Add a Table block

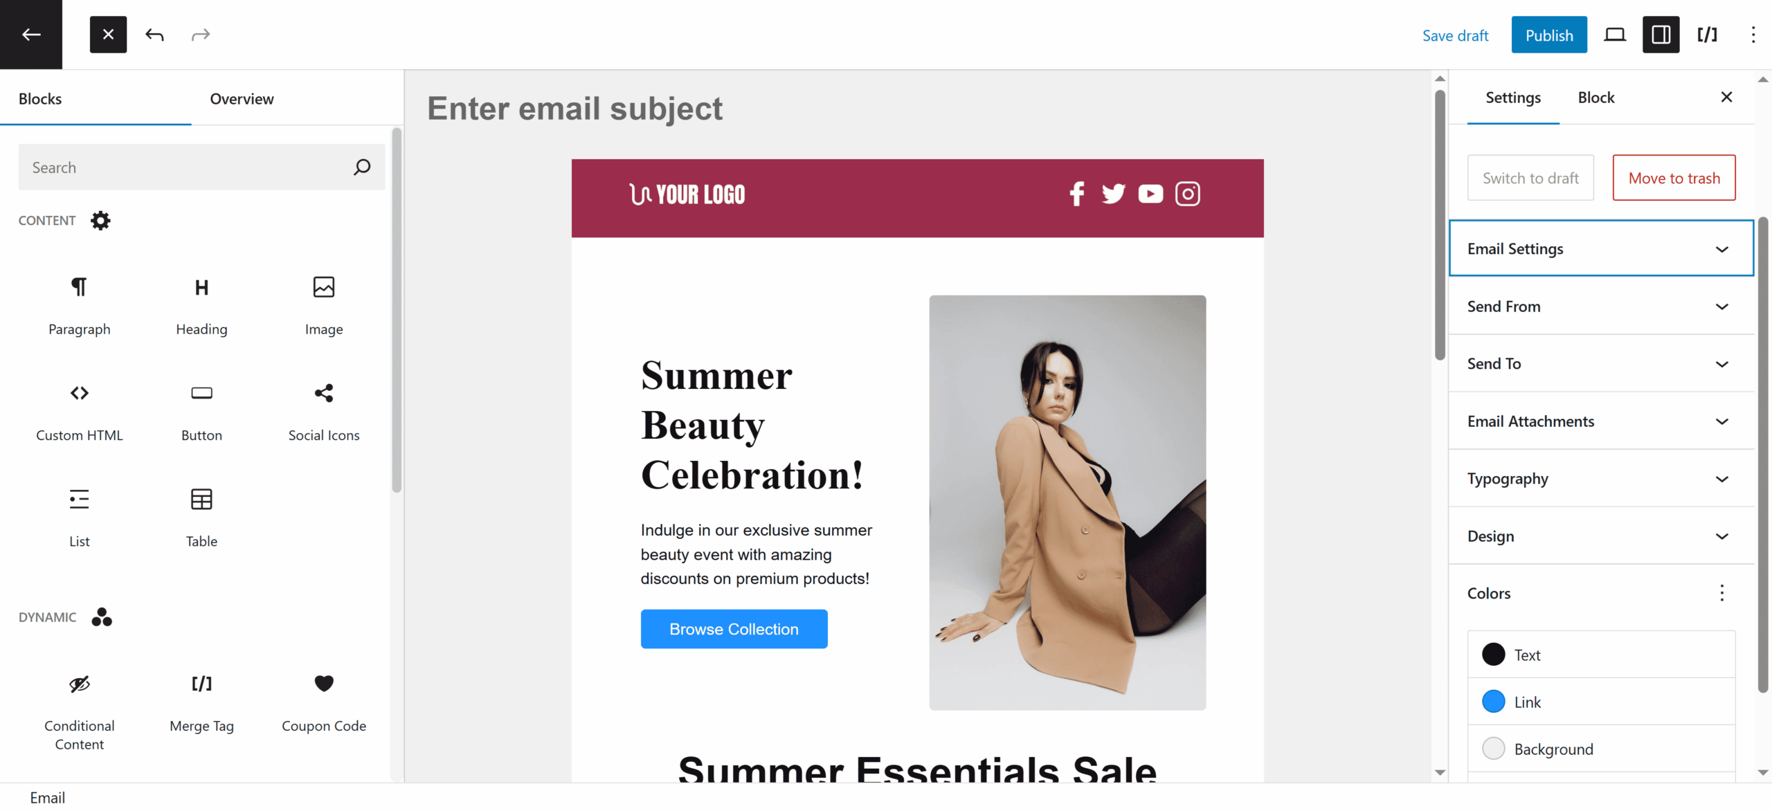click(201, 516)
